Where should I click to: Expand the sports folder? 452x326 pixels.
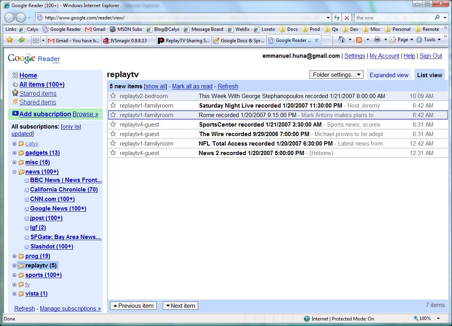click(14, 275)
